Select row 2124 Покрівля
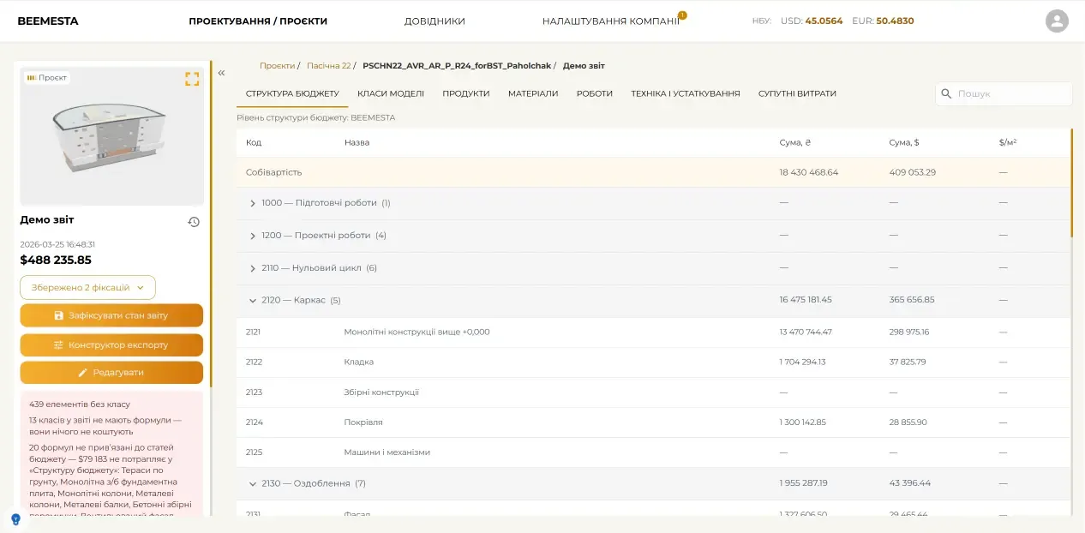1085x533 pixels. 653,422
